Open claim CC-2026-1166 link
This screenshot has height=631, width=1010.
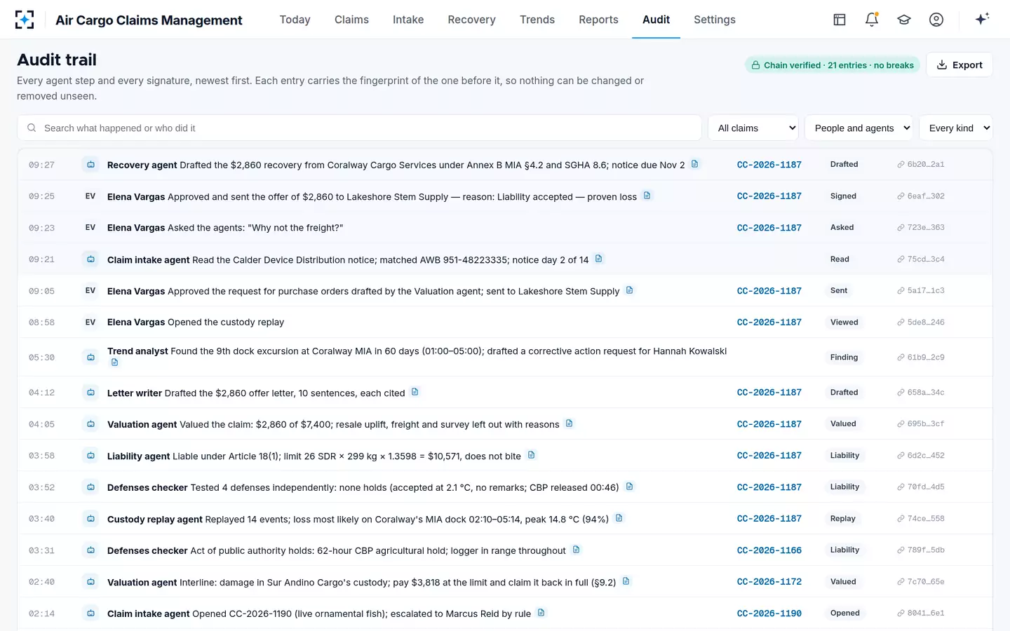pos(769,550)
